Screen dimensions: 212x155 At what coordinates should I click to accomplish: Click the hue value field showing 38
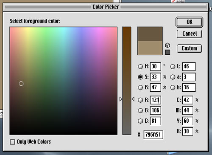tap(156, 66)
